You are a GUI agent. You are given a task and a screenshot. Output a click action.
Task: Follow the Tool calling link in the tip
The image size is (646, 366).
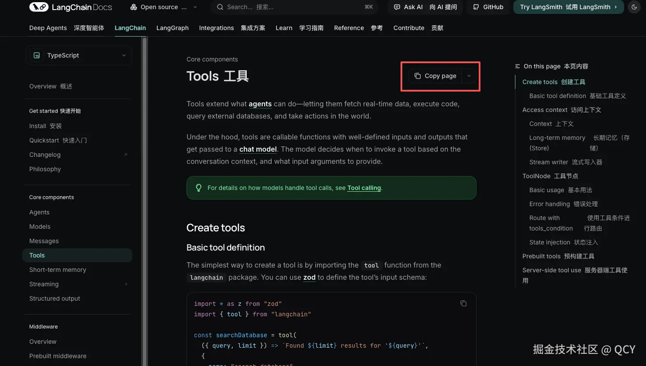point(364,188)
